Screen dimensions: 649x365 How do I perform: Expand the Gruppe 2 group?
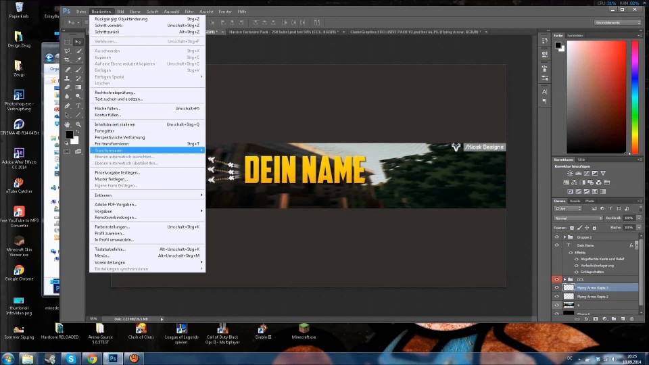[x=564, y=237]
